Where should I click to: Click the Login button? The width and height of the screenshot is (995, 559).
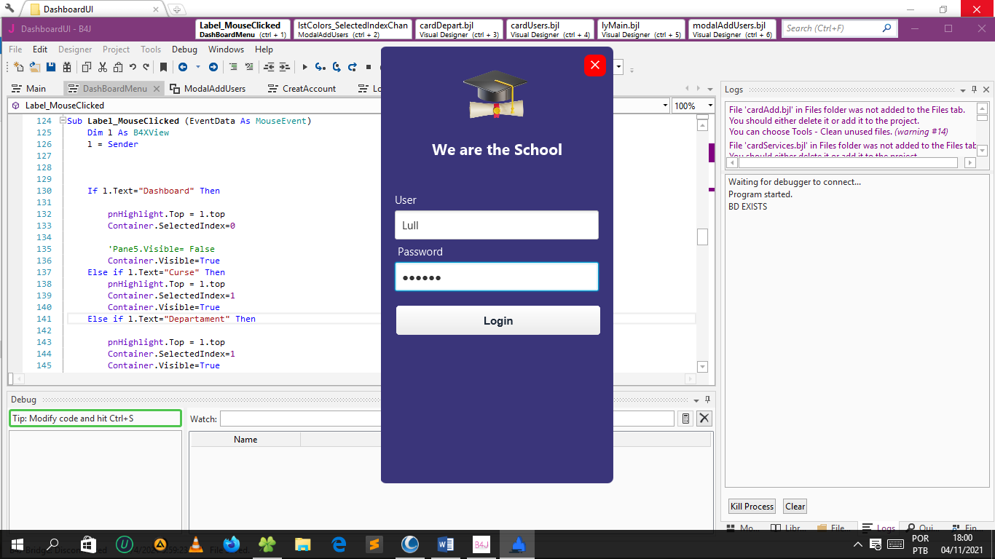(x=498, y=320)
